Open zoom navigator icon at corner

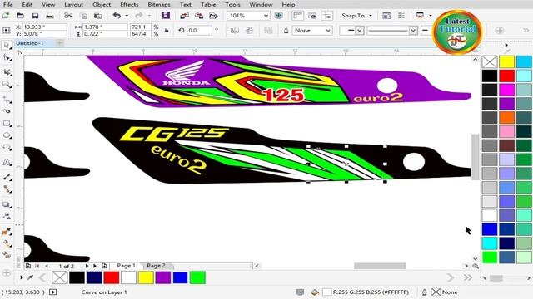[x=476, y=266]
